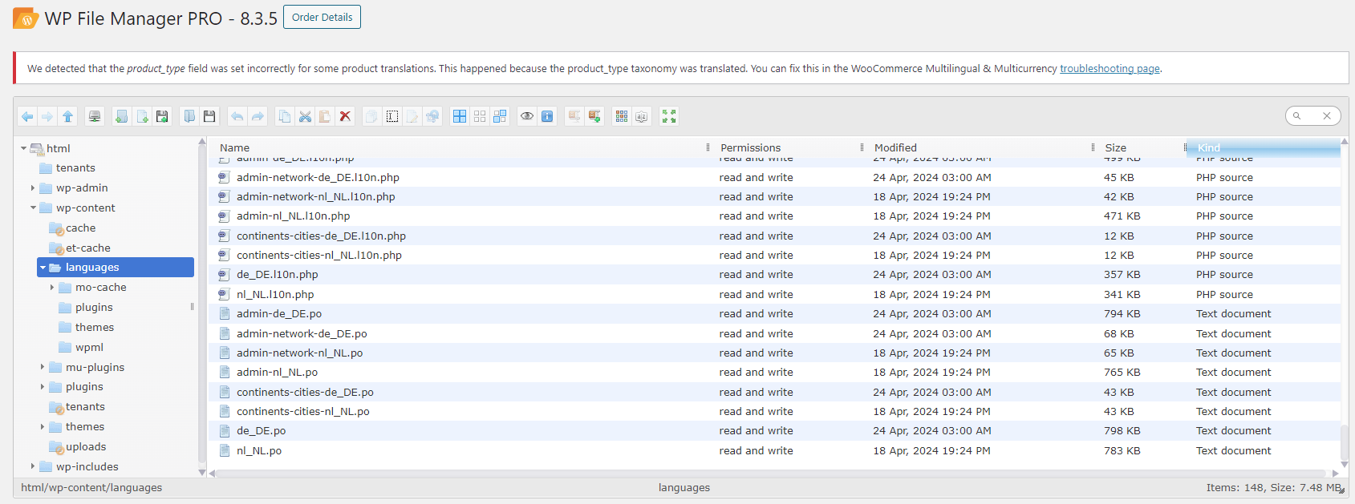The image size is (1355, 504).
Task: Click into the search input field
Action: (x=1312, y=116)
